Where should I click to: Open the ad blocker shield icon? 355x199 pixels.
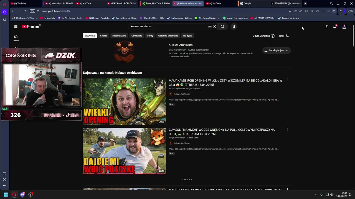(306, 11)
